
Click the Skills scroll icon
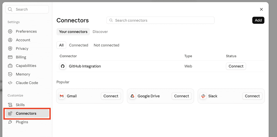10,105
